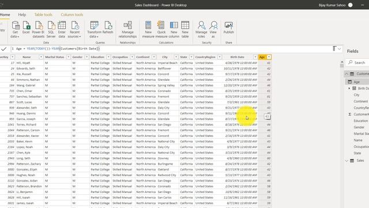Open the Get data button
369x208 pixels.
click(x=15, y=29)
